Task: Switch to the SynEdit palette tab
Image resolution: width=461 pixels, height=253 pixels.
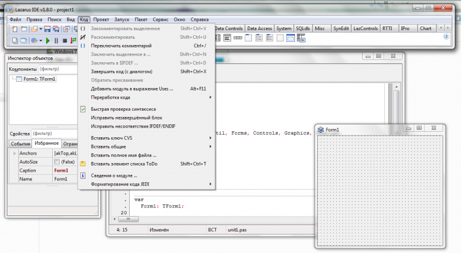Action: click(341, 28)
